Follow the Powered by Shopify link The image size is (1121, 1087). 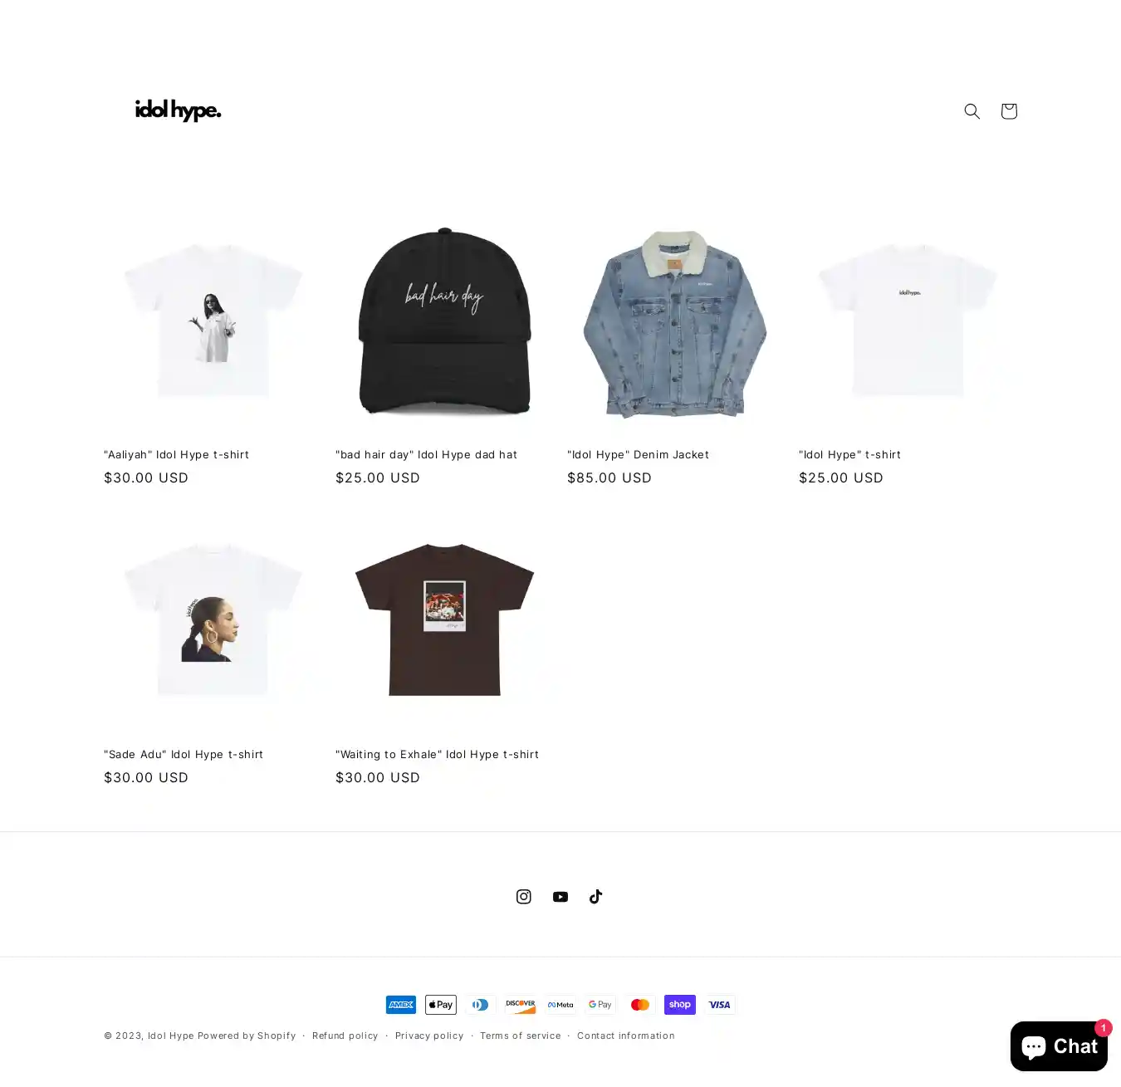[247, 1036]
